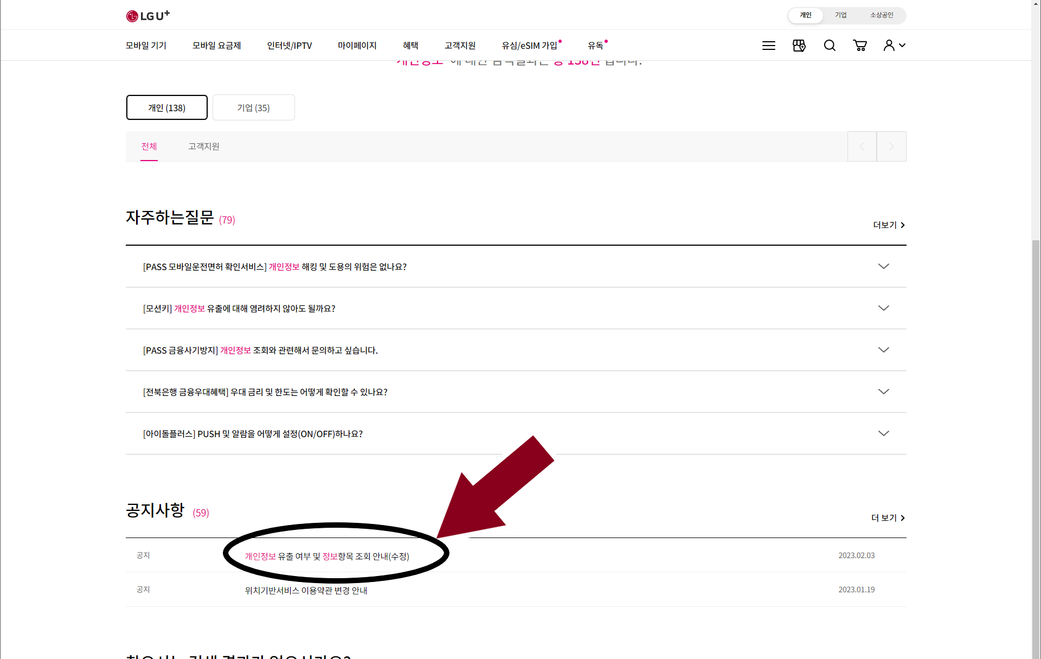Viewport: 1041px width, 659px height.
Task: Open notice 위치기반서비스 이용약관 변경 안내
Action: tap(306, 590)
